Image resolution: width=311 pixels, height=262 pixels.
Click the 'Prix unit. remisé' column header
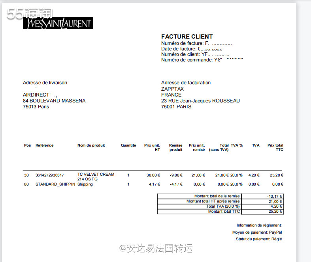(197, 147)
